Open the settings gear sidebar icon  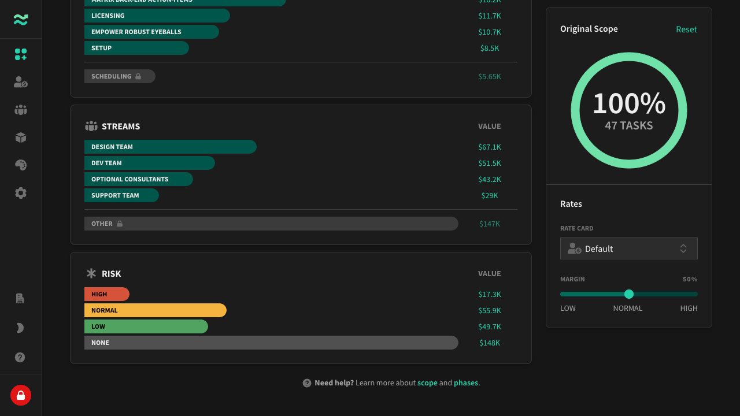[x=21, y=193]
